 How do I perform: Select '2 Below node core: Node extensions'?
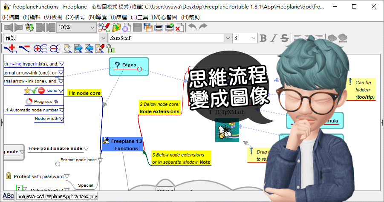(160, 108)
